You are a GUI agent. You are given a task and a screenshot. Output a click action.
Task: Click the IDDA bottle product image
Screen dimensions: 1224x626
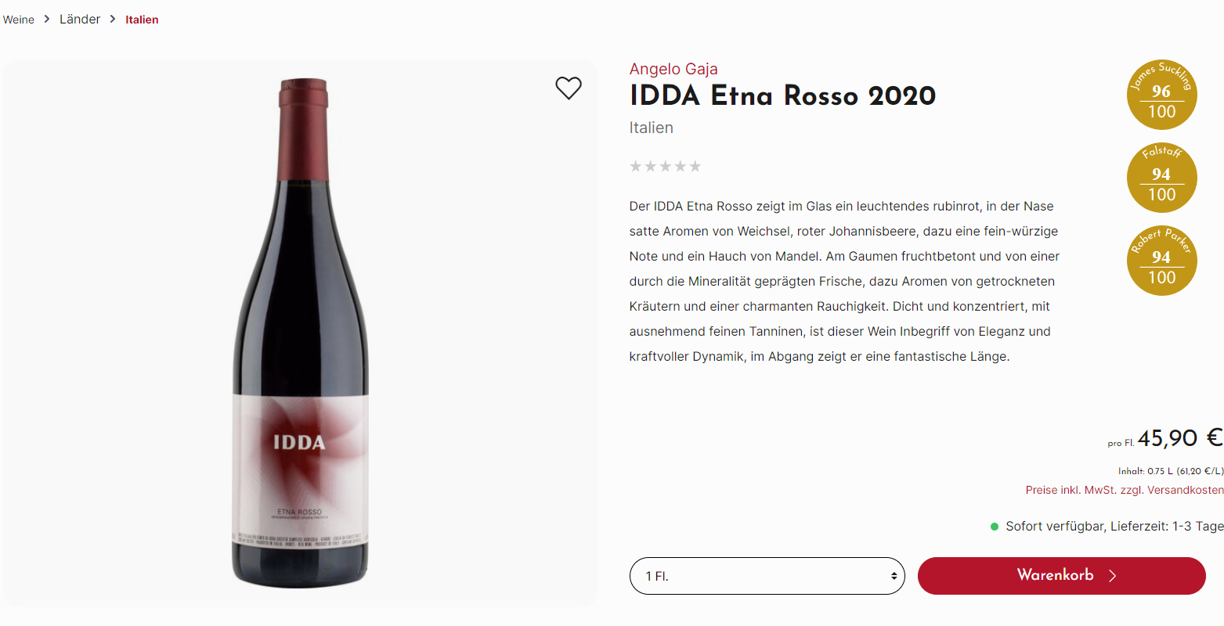click(x=301, y=333)
